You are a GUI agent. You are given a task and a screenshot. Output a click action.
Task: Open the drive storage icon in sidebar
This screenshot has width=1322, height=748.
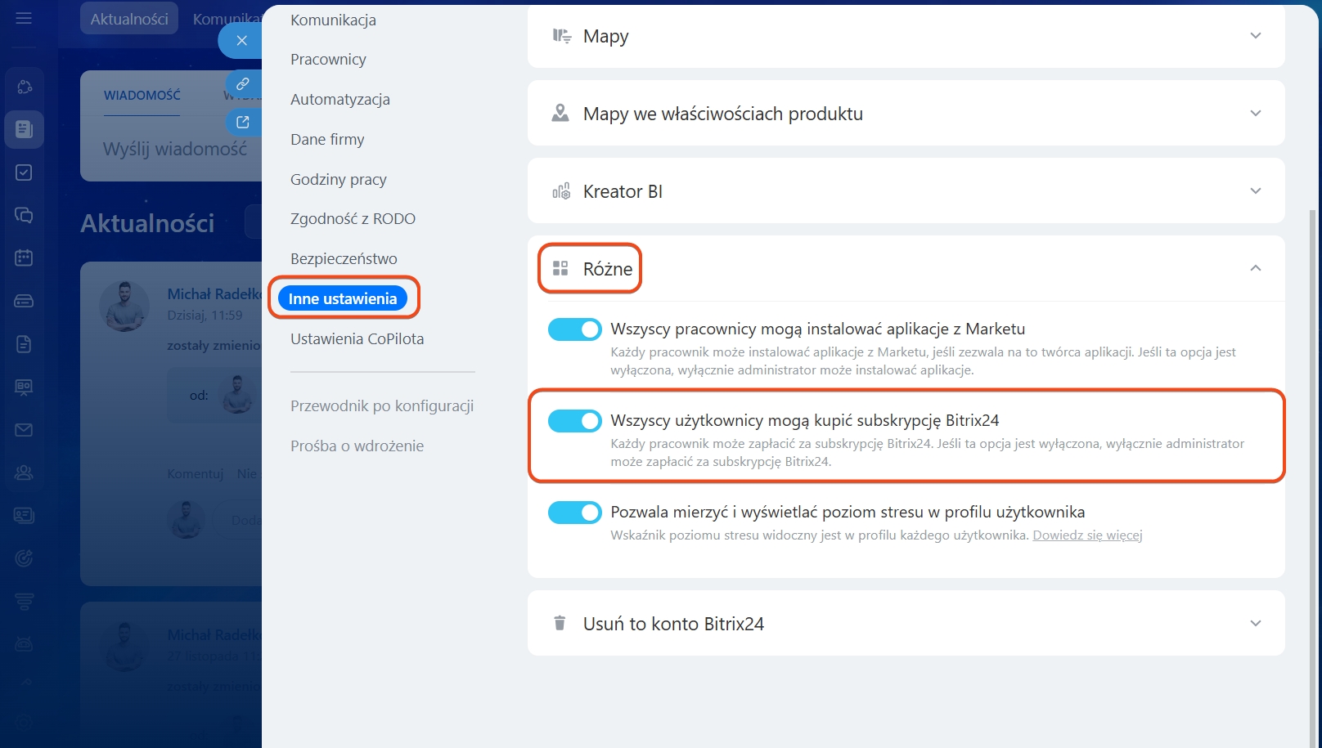coord(24,301)
